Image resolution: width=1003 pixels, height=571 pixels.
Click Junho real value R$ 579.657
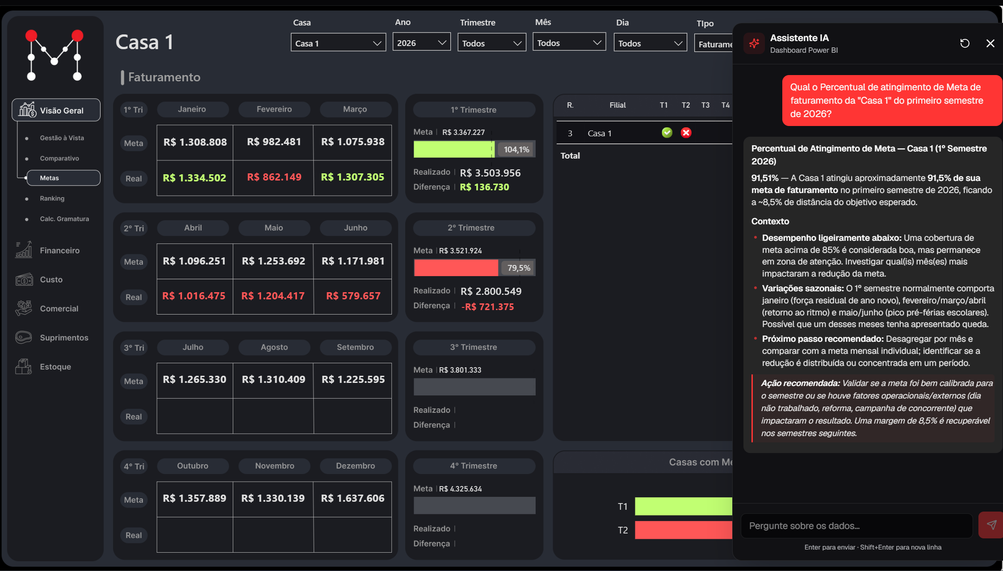click(353, 296)
